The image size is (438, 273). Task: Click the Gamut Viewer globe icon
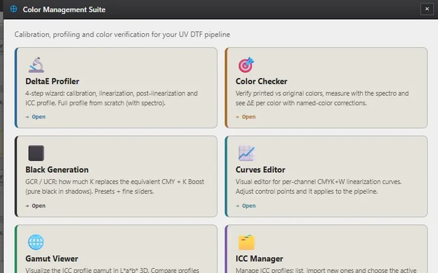point(36,242)
